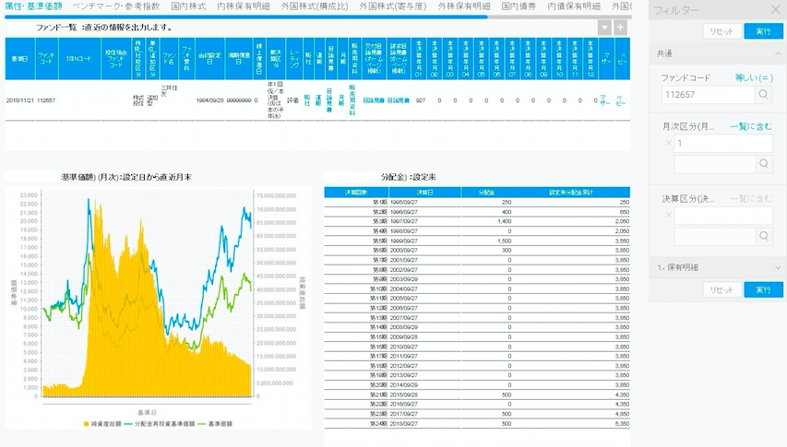The width and height of the screenshot is (787, 447).
Task: Open the 国内株式 tab
Action: coord(189,6)
